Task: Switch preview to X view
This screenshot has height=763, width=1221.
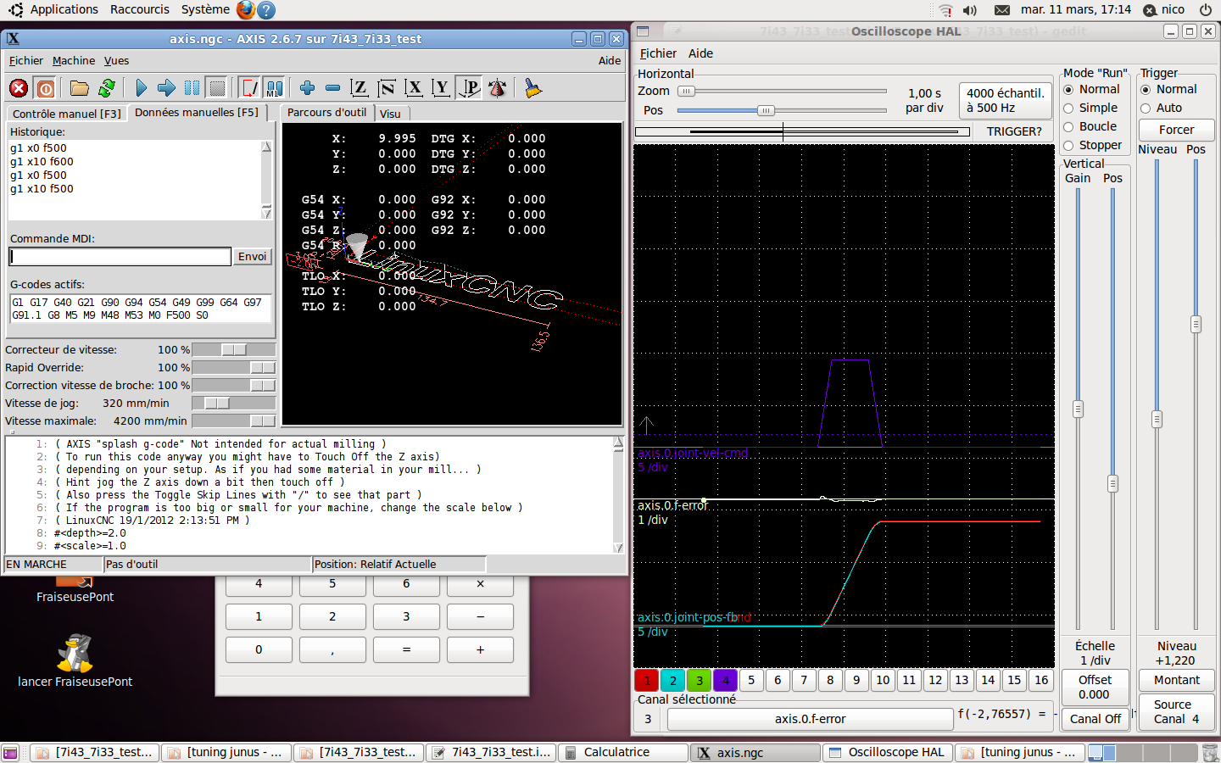Action: click(414, 88)
